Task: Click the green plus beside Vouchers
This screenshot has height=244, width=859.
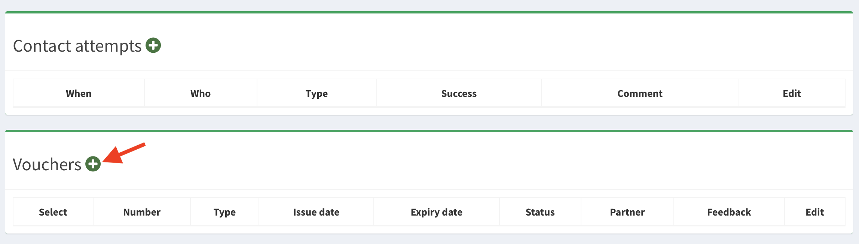Action: (93, 164)
